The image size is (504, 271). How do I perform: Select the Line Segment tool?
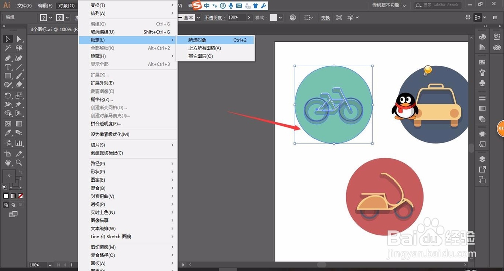coord(19,67)
